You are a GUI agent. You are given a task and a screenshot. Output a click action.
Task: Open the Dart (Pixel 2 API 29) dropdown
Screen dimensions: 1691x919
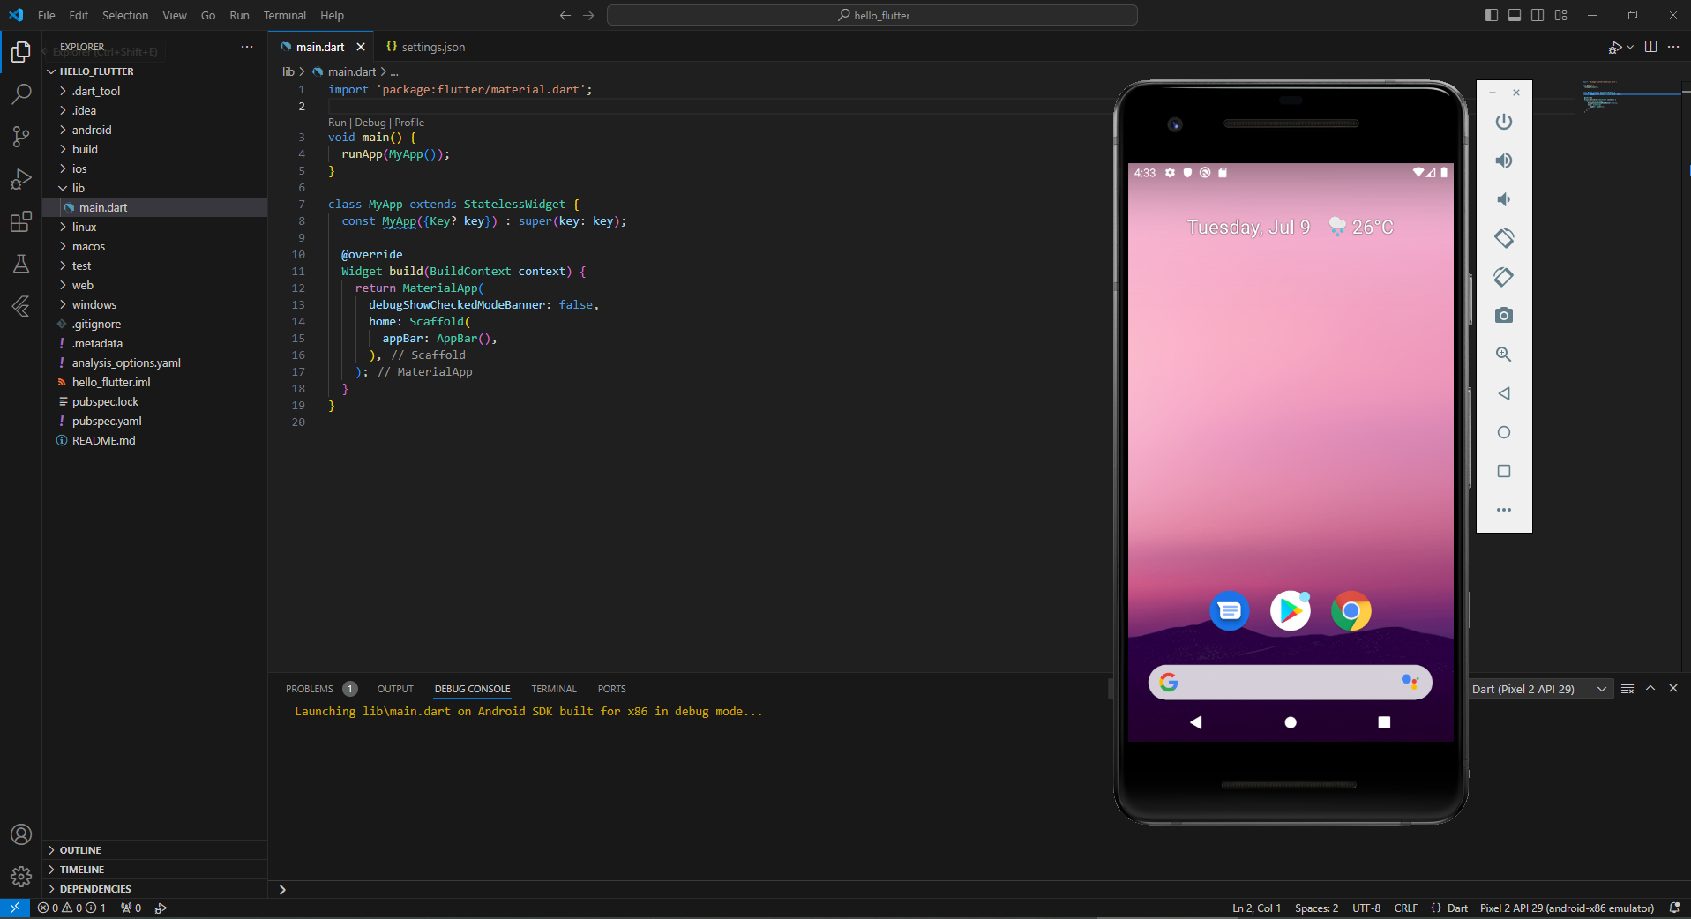pos(1539,689)
